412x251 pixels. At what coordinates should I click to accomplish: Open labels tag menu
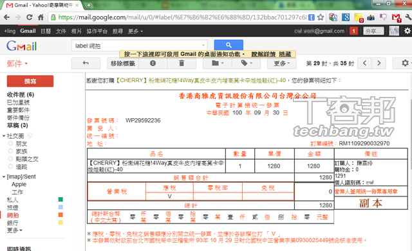click(x=247, y=63)
